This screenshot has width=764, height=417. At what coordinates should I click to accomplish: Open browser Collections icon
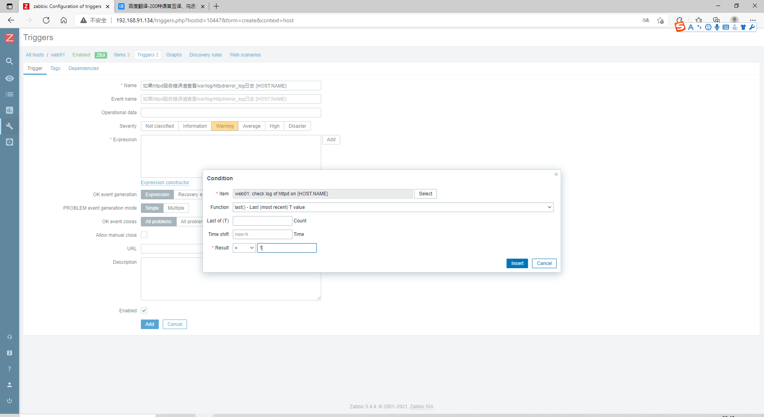click(716, 19)
